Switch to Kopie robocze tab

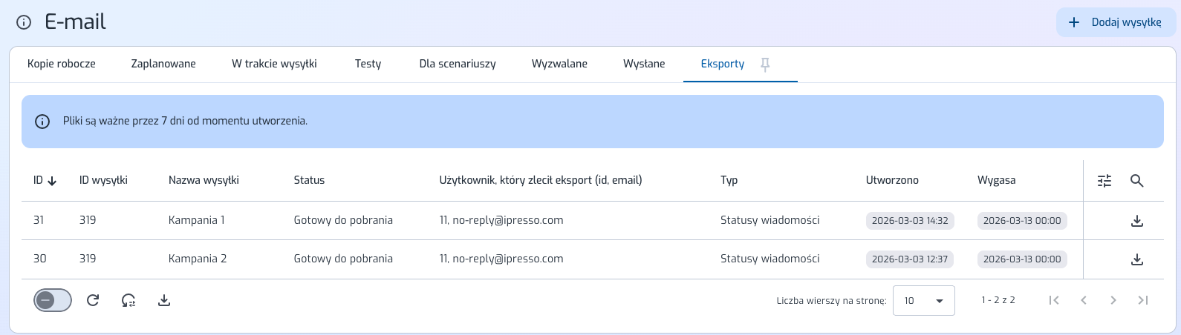(62, 64)
